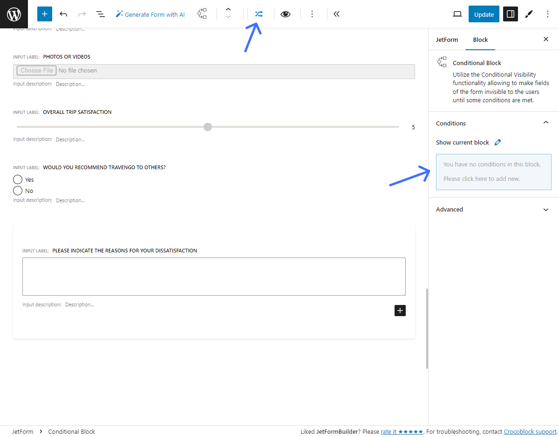Open block options with the three-dot menu
Image resolution: width=559 pixels, height=437 pixels.
pos(312,14)
